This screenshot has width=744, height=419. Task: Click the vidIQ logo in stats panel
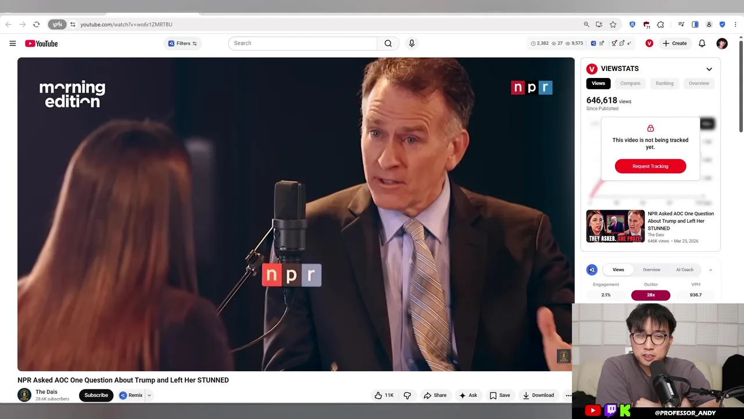click(592, 270)
